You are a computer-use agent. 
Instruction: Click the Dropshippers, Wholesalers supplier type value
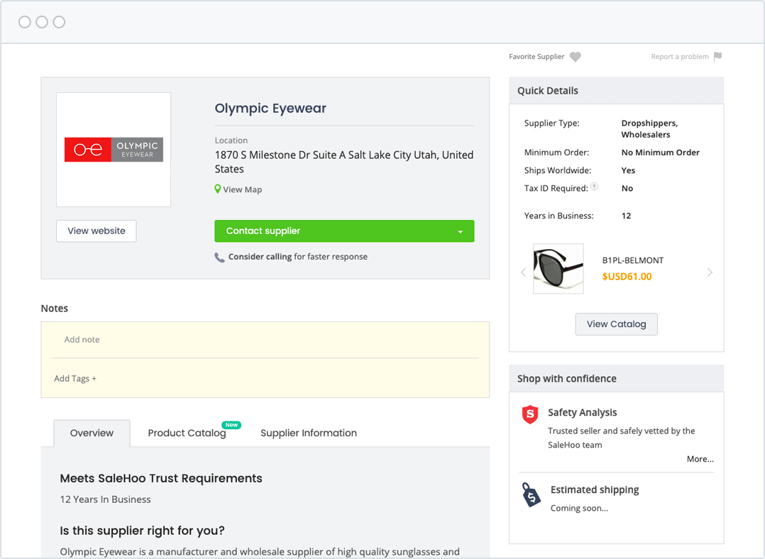click(x=649, y=129)
